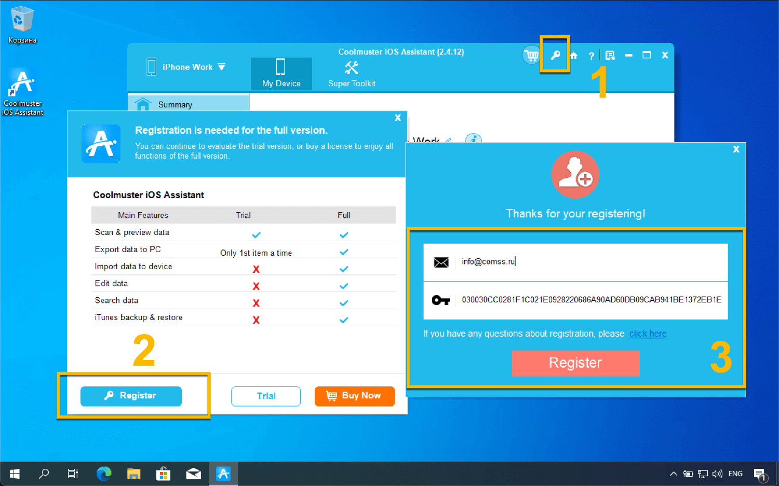This screenshot has height=486, width=779.
Task: Open the notification center
Action: point(760,474)
